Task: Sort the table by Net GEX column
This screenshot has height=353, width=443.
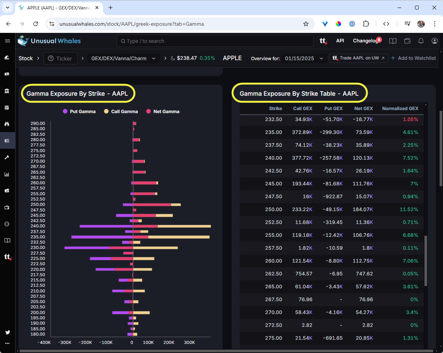Action: click(363, 109)
